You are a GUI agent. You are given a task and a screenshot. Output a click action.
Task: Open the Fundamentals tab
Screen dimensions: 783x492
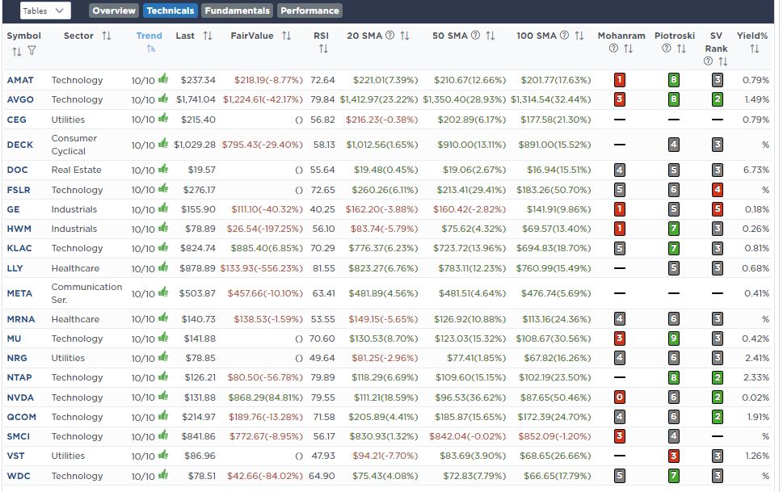click(x=238, y=11)
